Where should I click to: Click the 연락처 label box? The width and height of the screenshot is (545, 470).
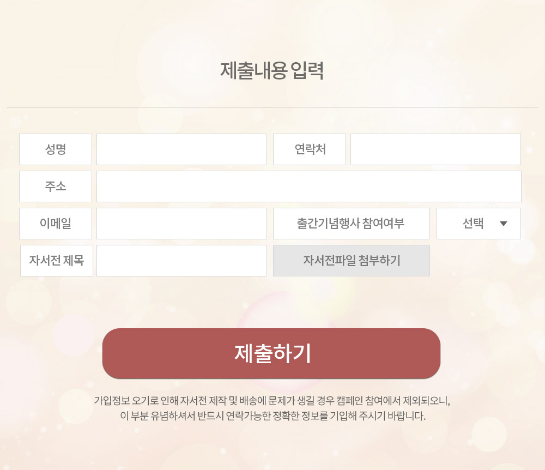pyautogui.click(x=310, y=149)
